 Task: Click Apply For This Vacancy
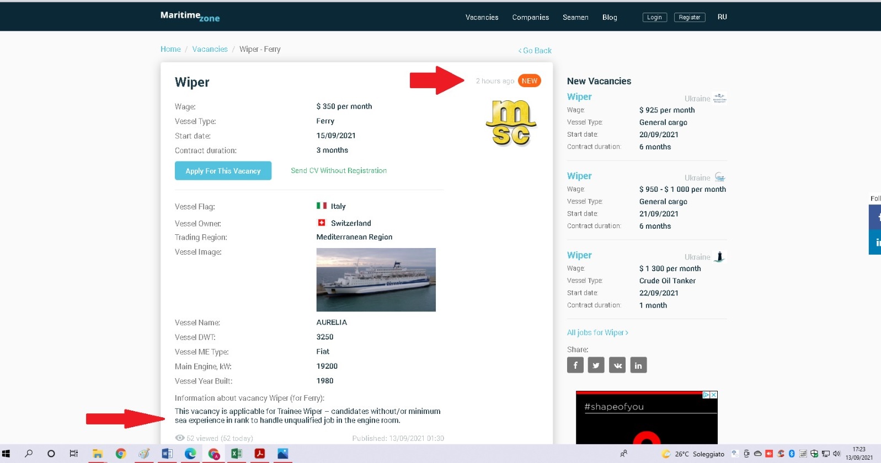[223, 171]
